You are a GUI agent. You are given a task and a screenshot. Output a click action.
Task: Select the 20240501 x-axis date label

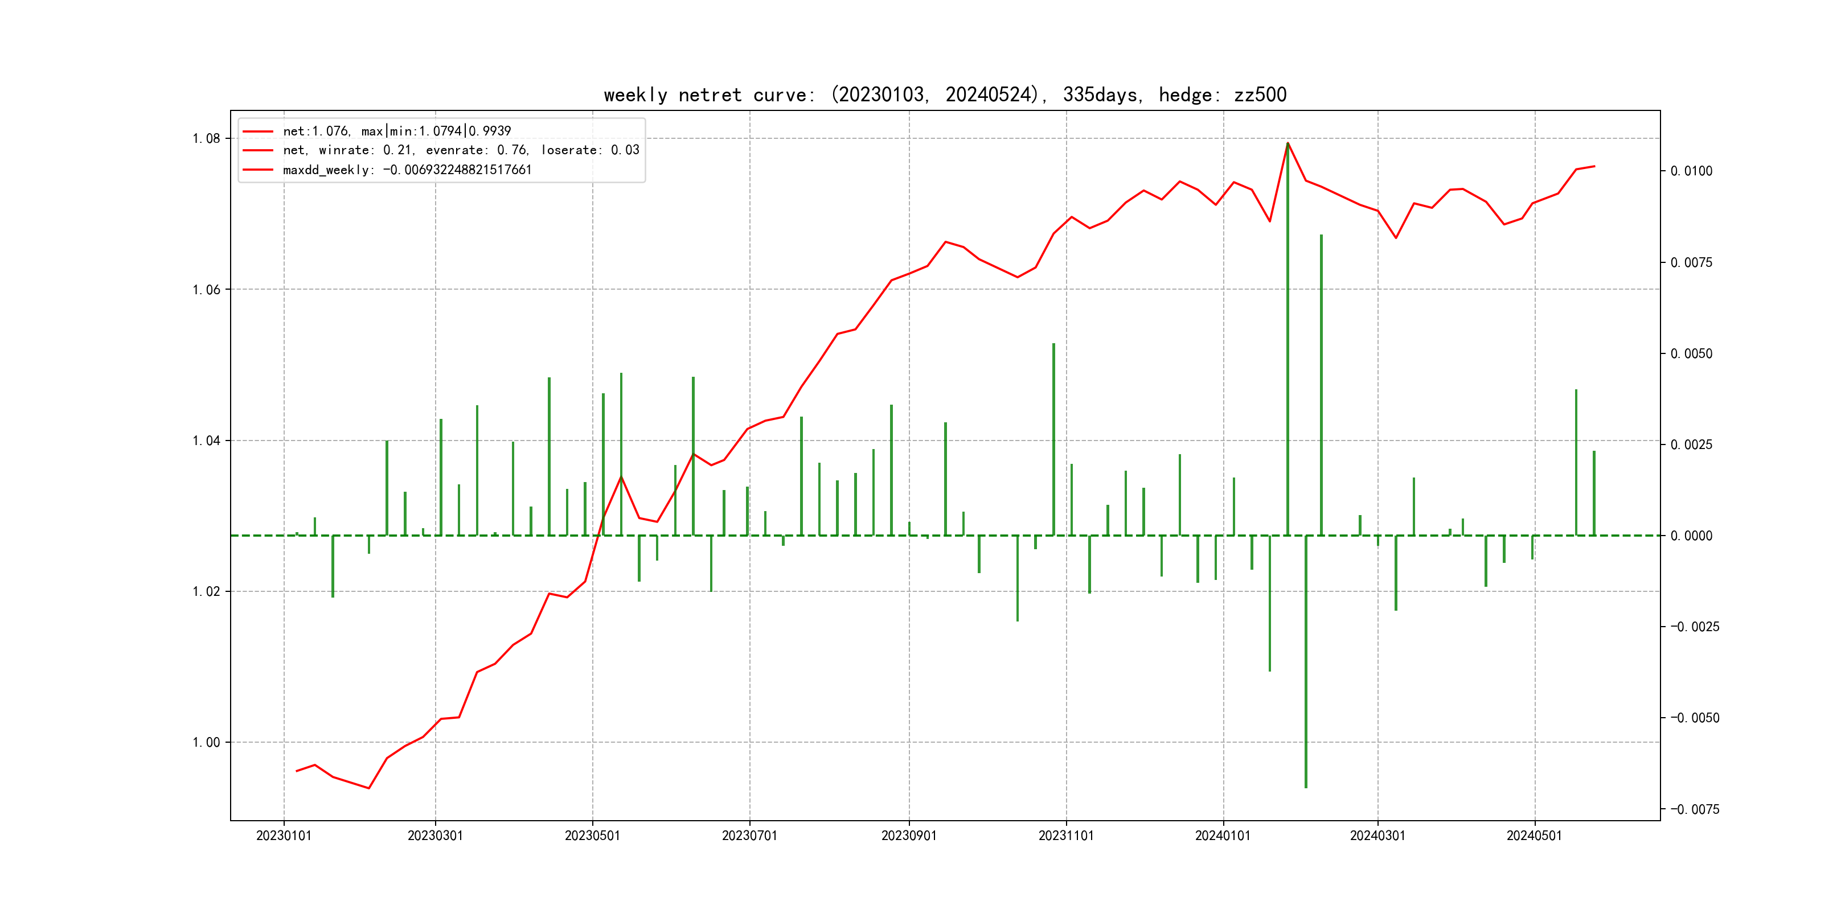click(1534, 836)
